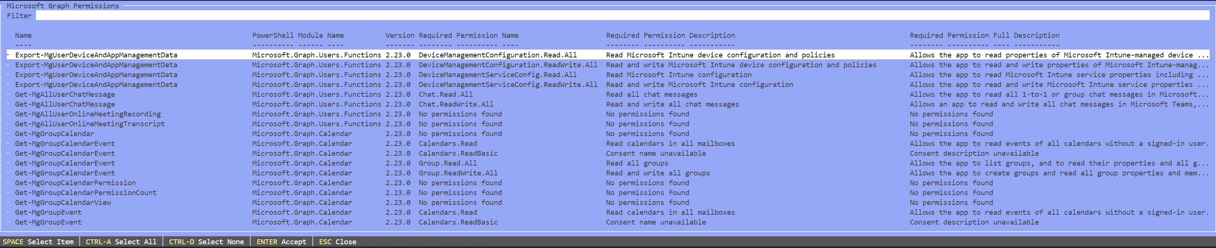Select the Get-MgAllUserOnlineMeetingRecording row name
Image resolution: width=1216 pixels, height=248 pixels.
click(88, 114)
